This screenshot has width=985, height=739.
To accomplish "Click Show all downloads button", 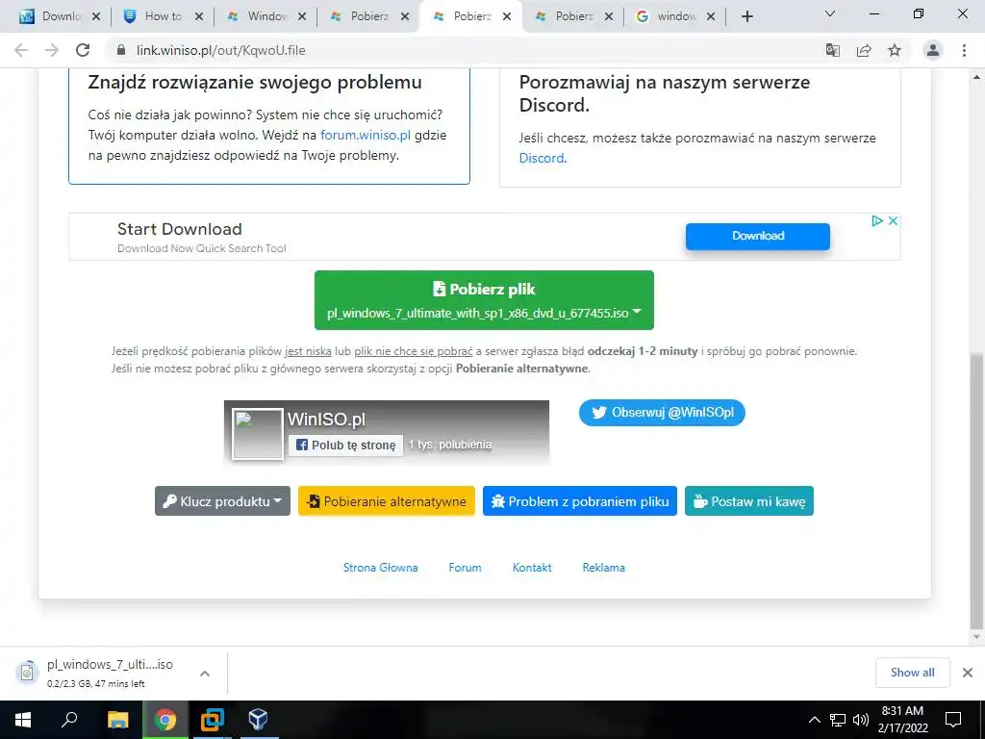I will point(912,673).
